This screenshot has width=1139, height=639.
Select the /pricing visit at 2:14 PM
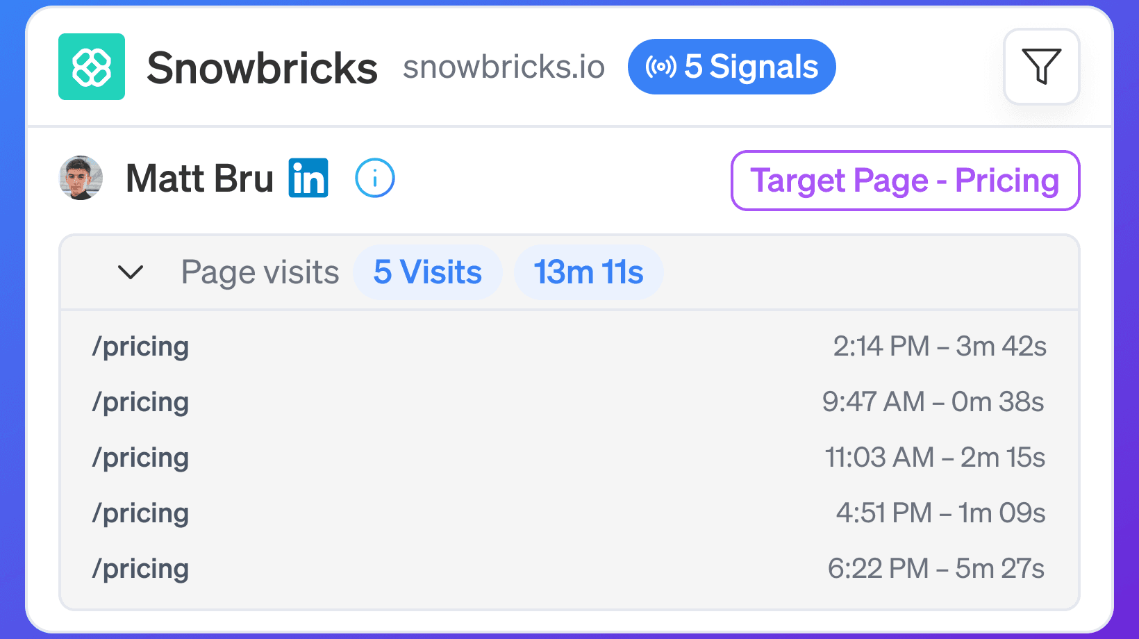point(569,346)
